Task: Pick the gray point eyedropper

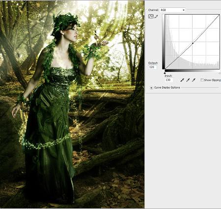Action: (188, 80)
